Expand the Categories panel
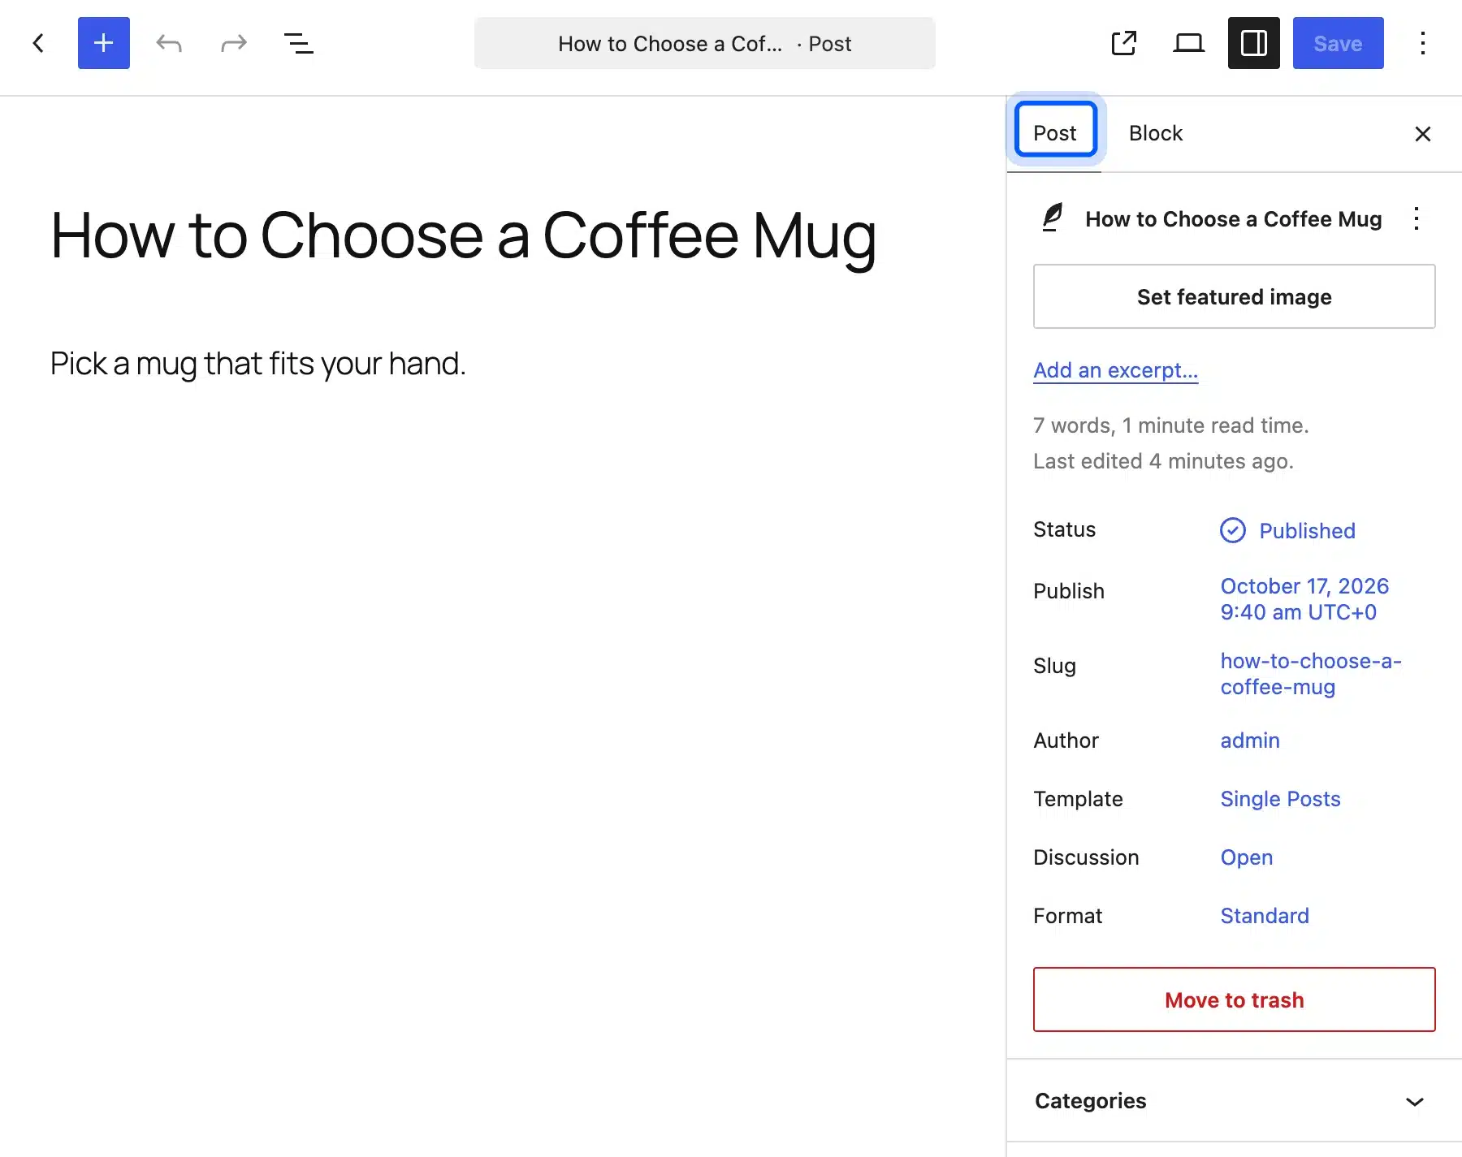 tap(1235, 1101)
